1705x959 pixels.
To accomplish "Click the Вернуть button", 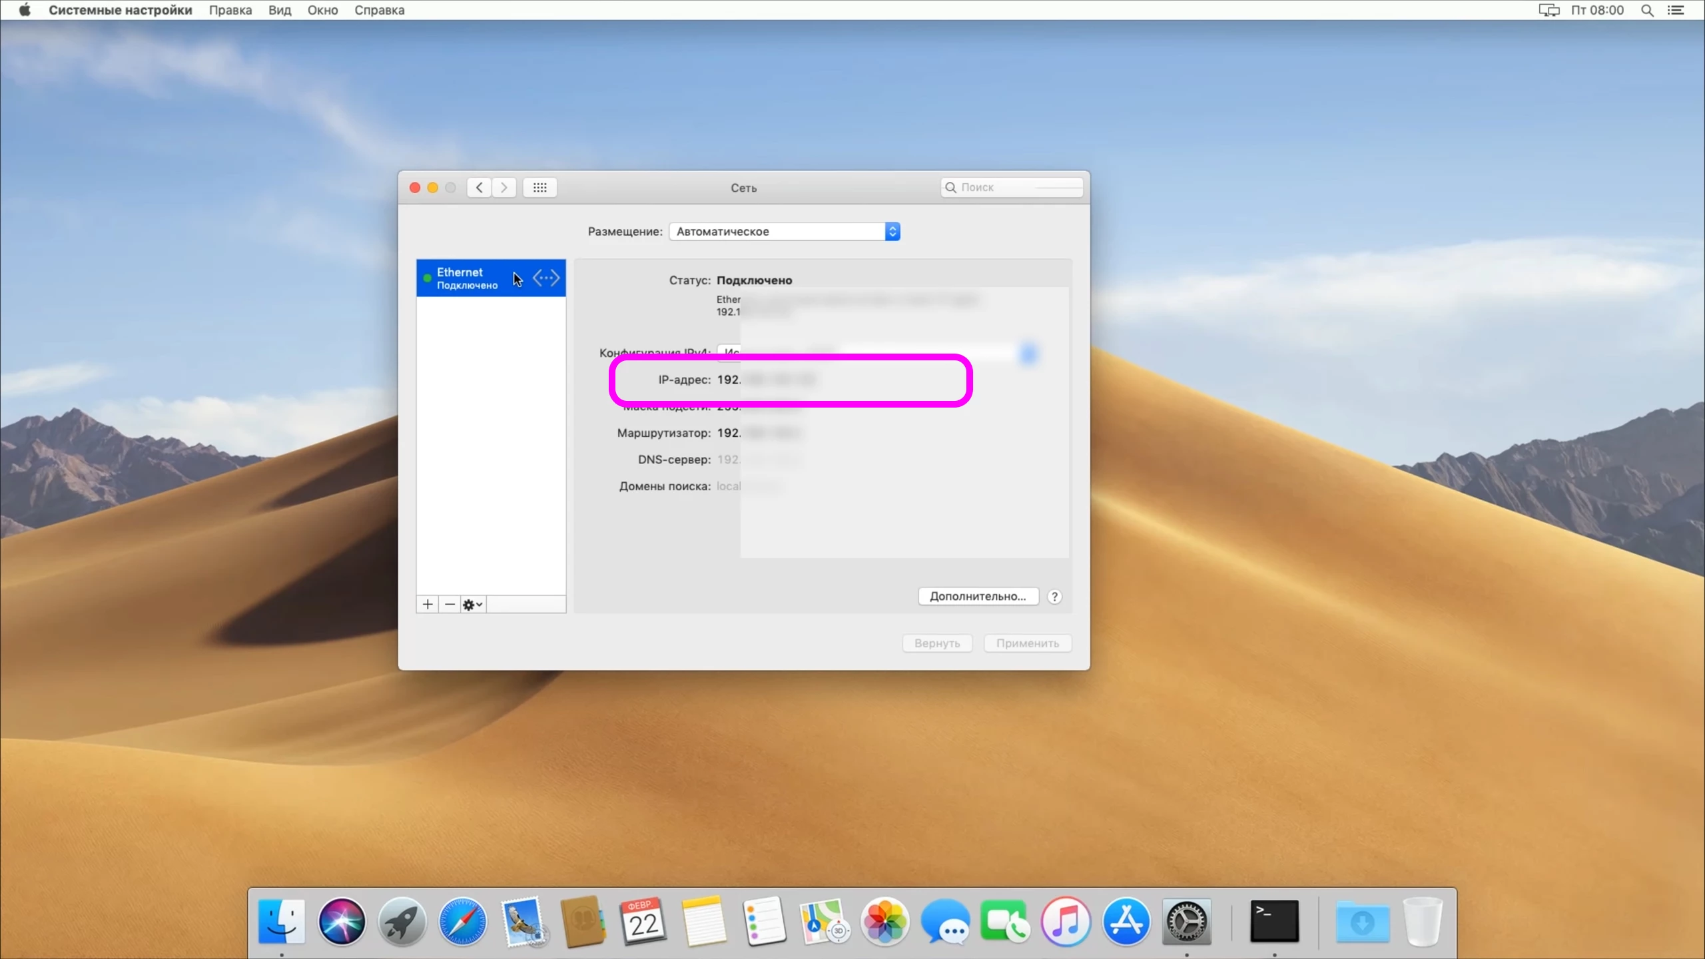I will point(936,643).
